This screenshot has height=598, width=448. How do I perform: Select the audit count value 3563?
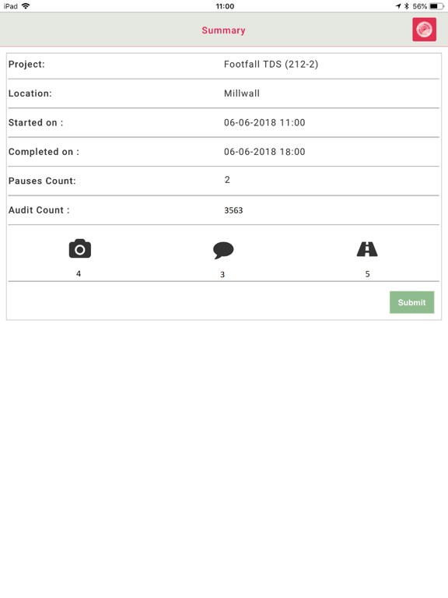(233, 210)
